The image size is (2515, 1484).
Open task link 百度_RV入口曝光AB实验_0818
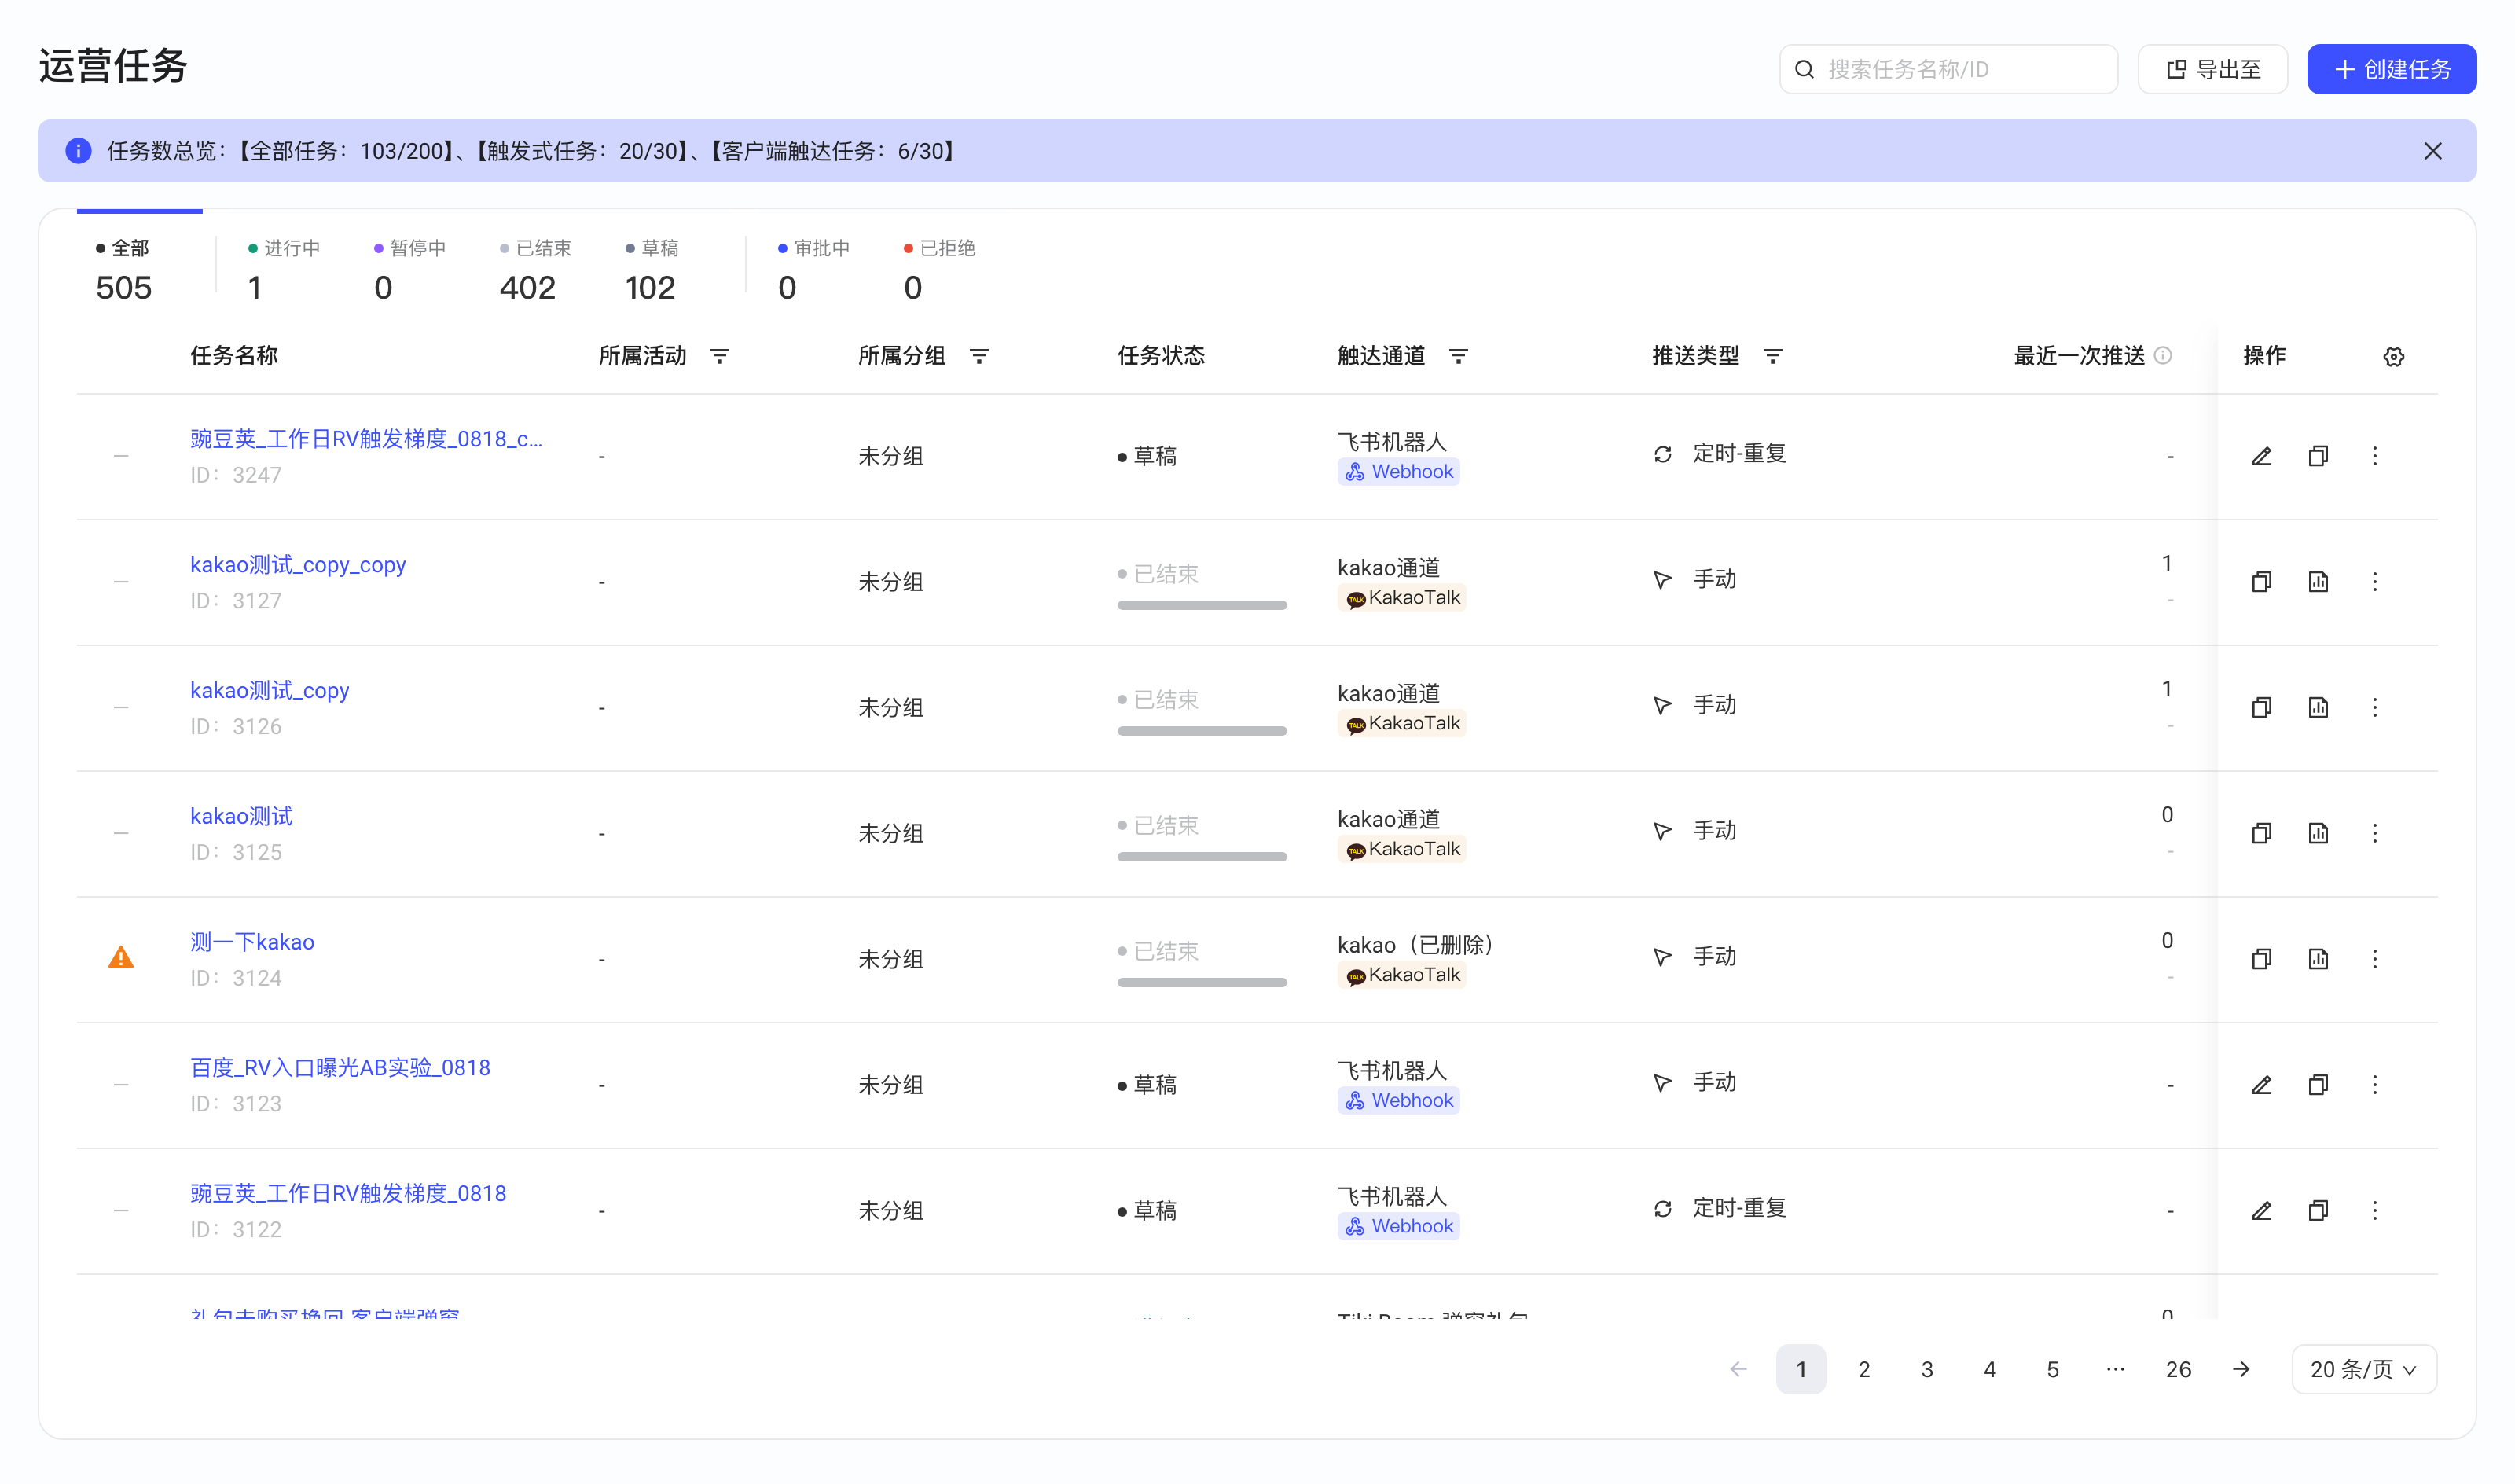tap(340, 1067)
